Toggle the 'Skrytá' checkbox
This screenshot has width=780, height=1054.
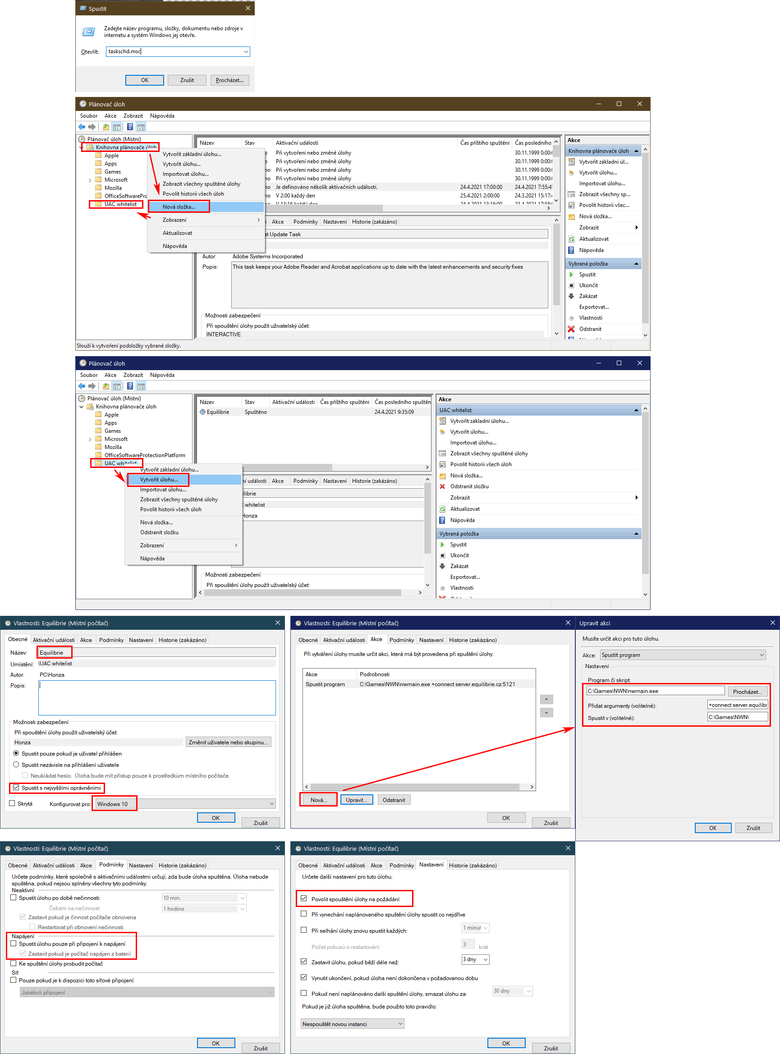(x=12, y=803)
